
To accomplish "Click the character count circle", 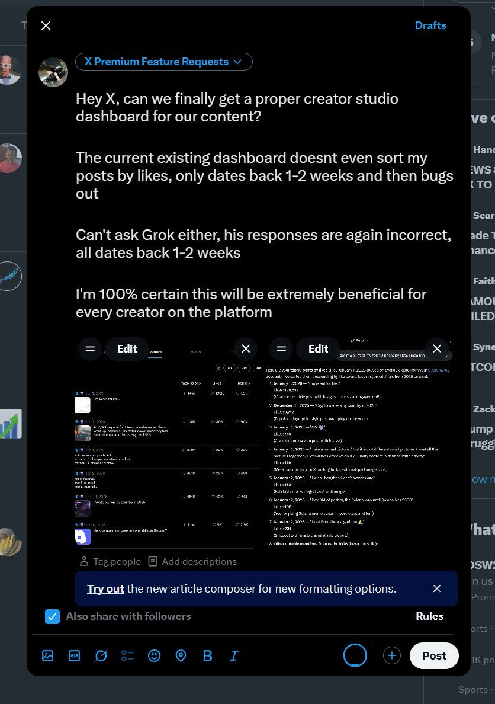I will click(355, 655).
